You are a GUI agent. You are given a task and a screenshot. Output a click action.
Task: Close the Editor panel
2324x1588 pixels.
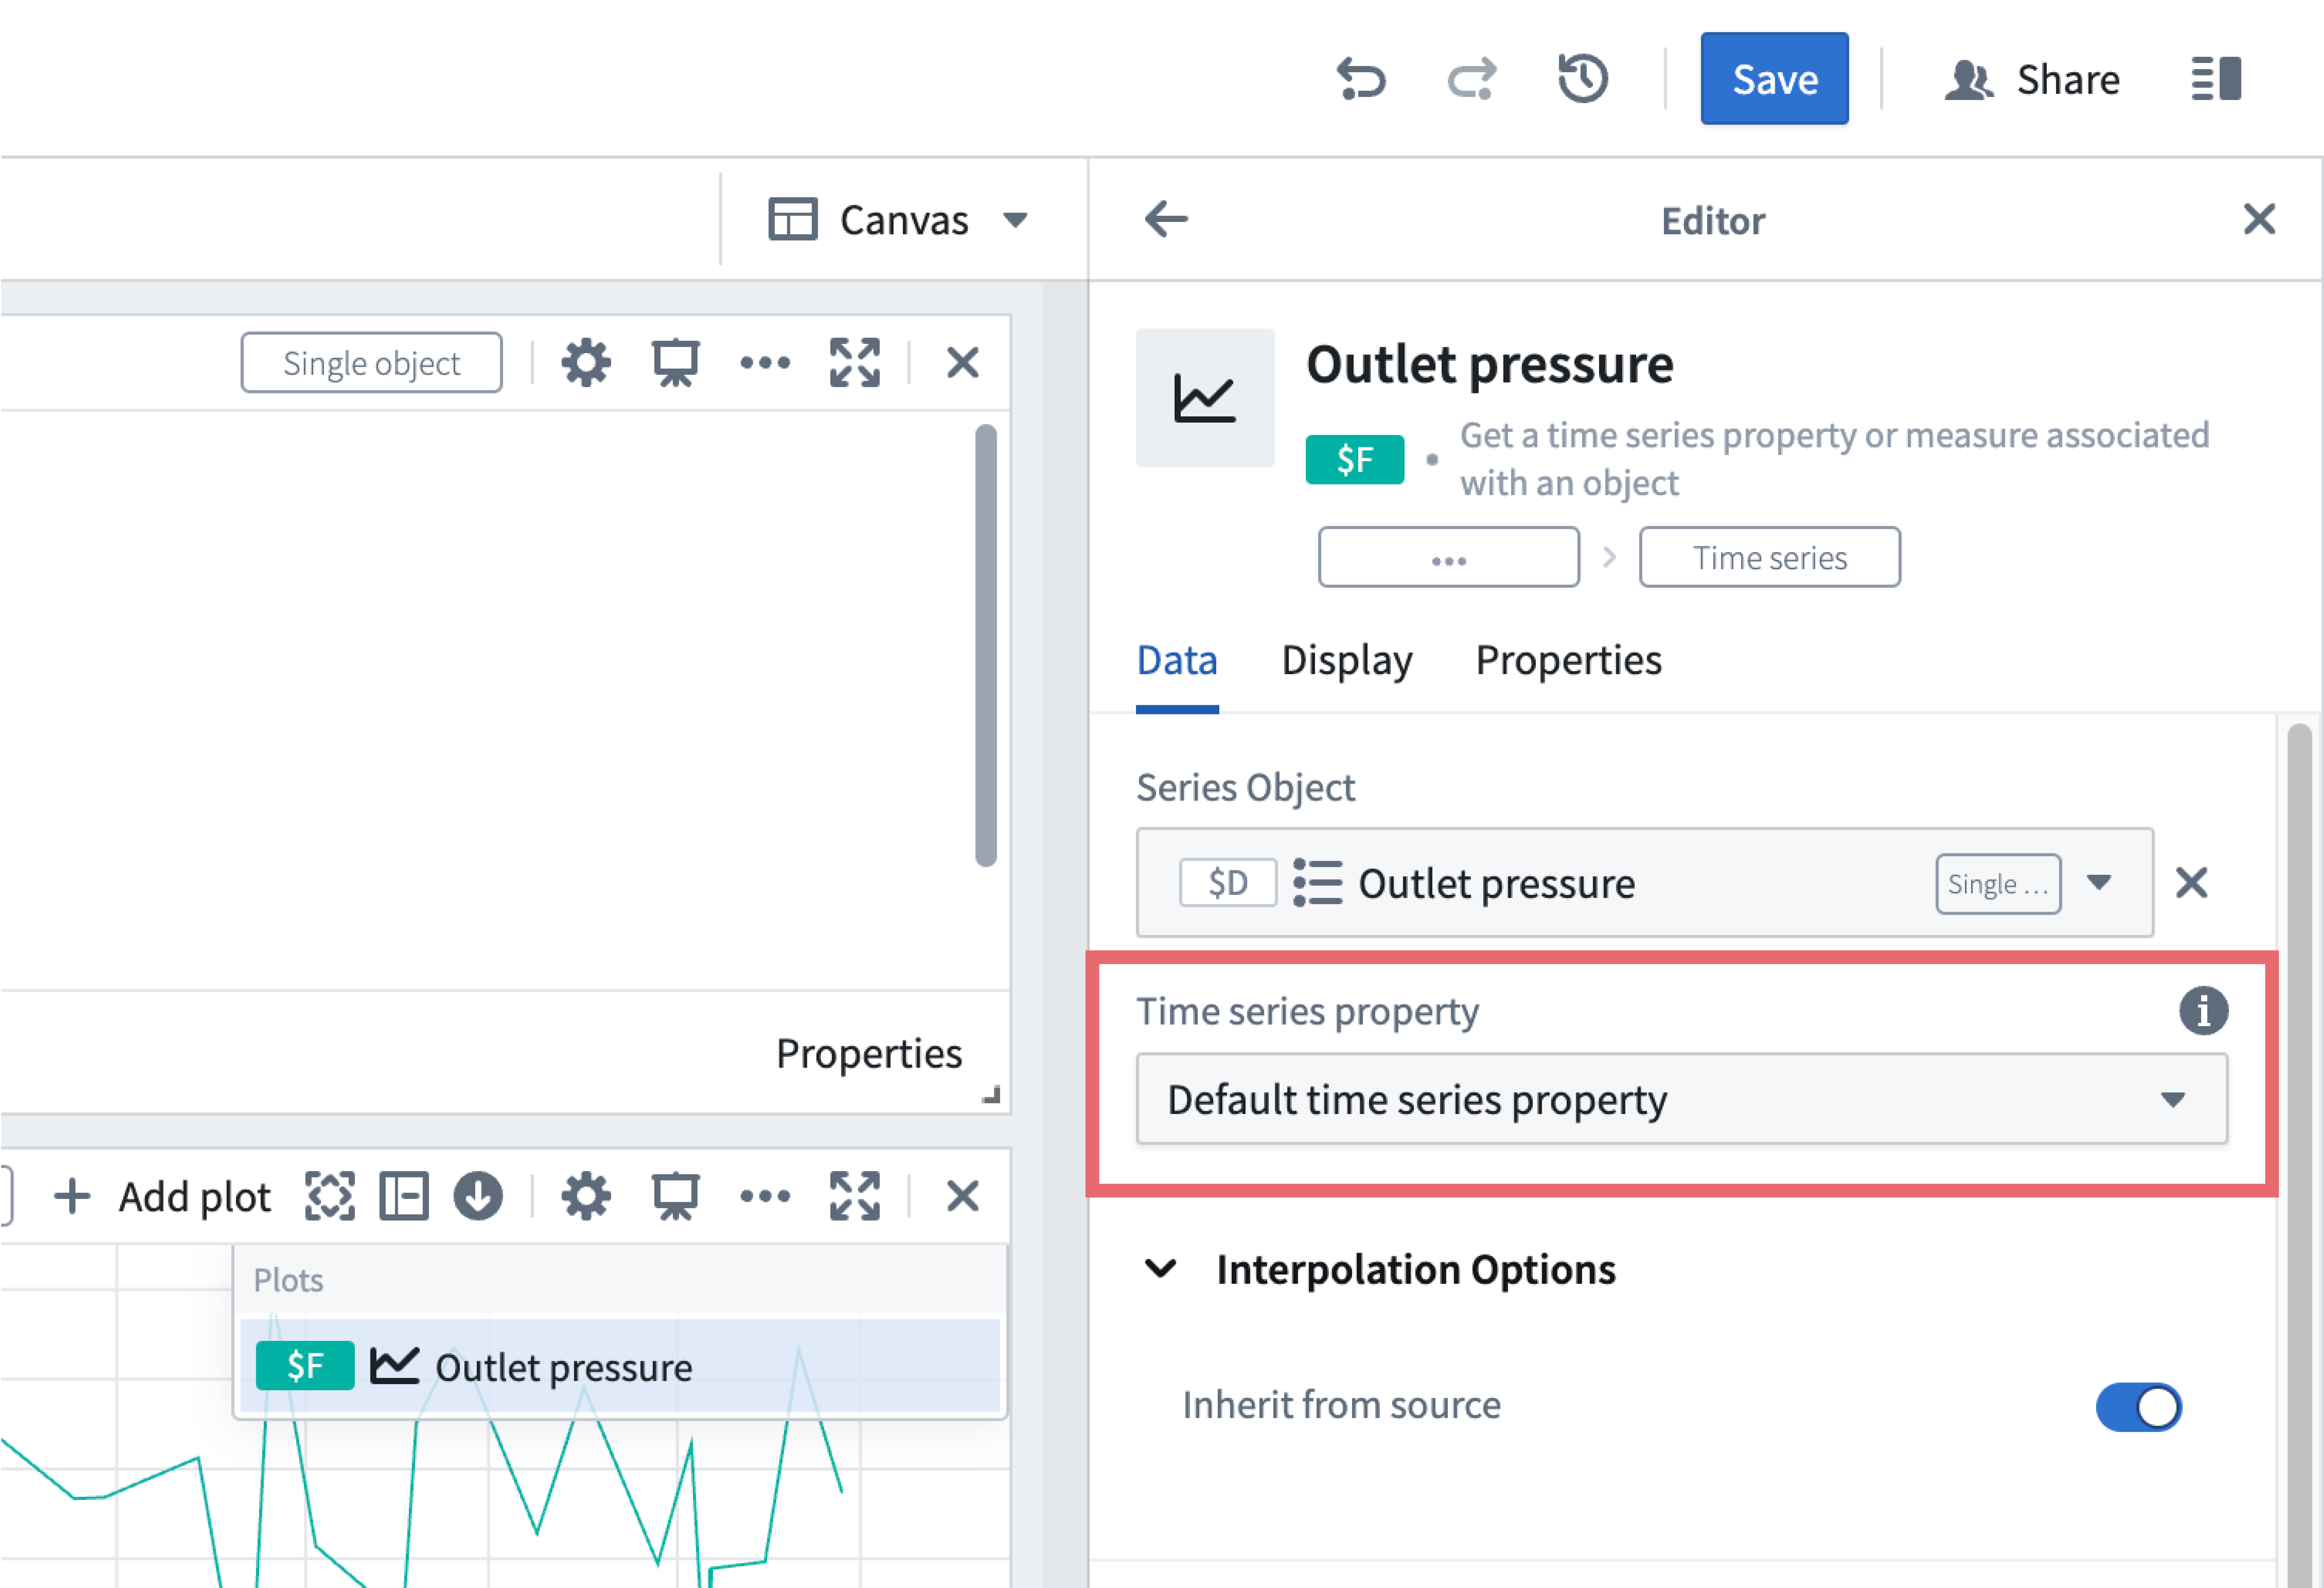click(2259, 219)
